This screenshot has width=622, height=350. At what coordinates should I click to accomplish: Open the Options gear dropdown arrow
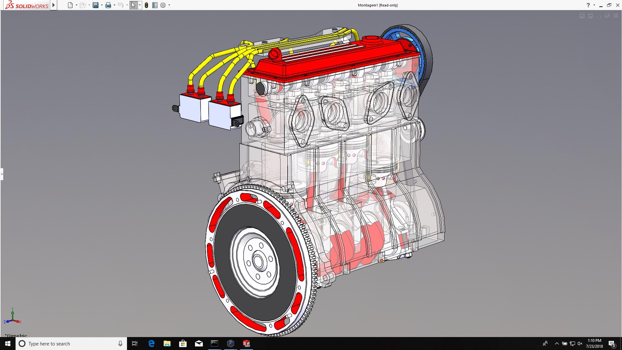(x=169, y=5)
